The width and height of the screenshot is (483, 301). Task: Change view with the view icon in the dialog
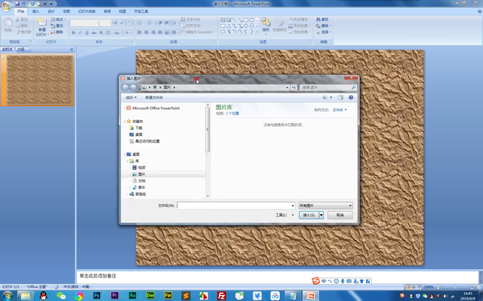[325, 97]
